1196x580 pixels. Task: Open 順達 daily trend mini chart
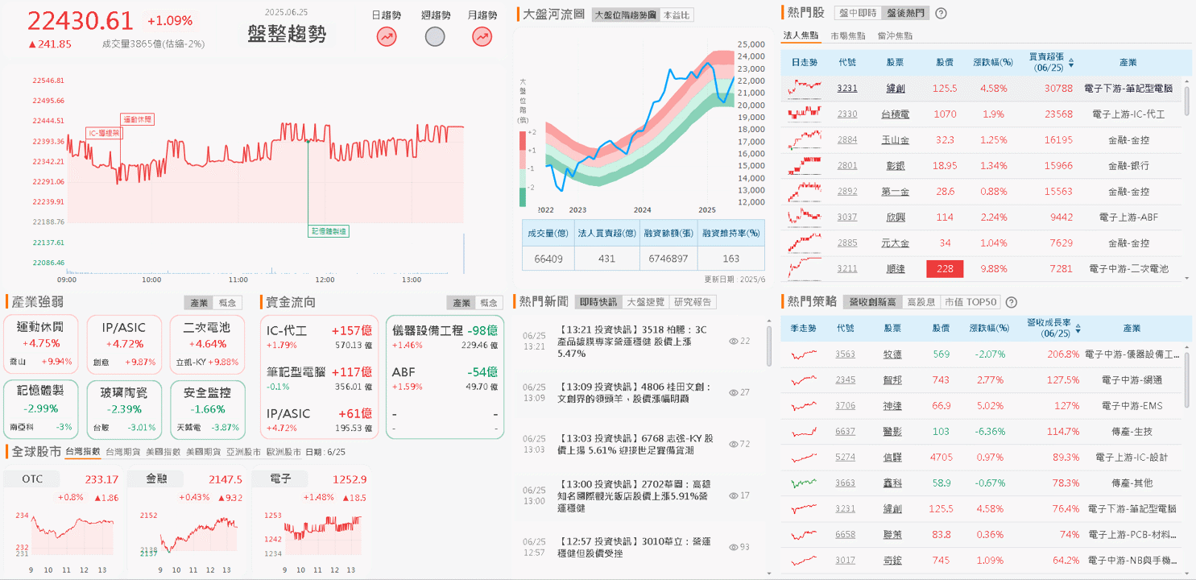(x=805, y=268)
